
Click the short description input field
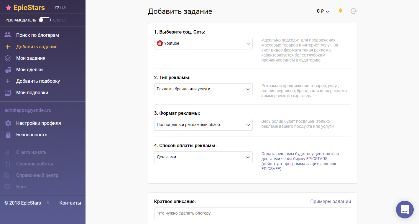(252, 213)
